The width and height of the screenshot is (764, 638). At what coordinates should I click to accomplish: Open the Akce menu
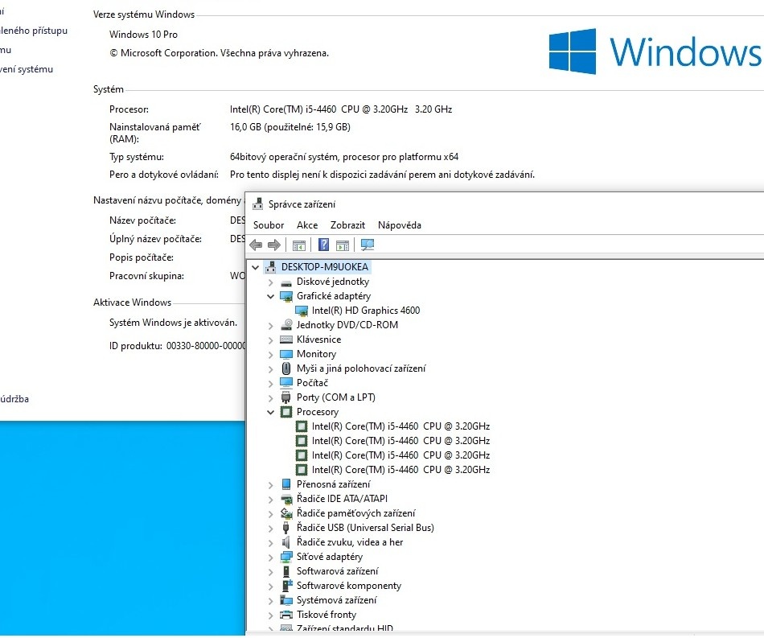click(x=307, y=225)
